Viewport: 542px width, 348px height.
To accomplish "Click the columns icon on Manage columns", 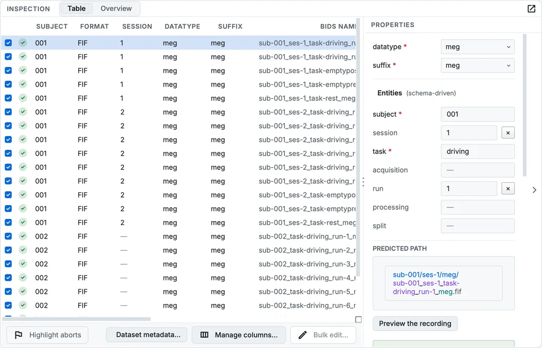I will point(204,335).
